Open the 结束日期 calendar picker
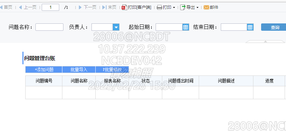The width and height of the screenshot is (286, 131). pyautogui.click(x=250, y=27)
